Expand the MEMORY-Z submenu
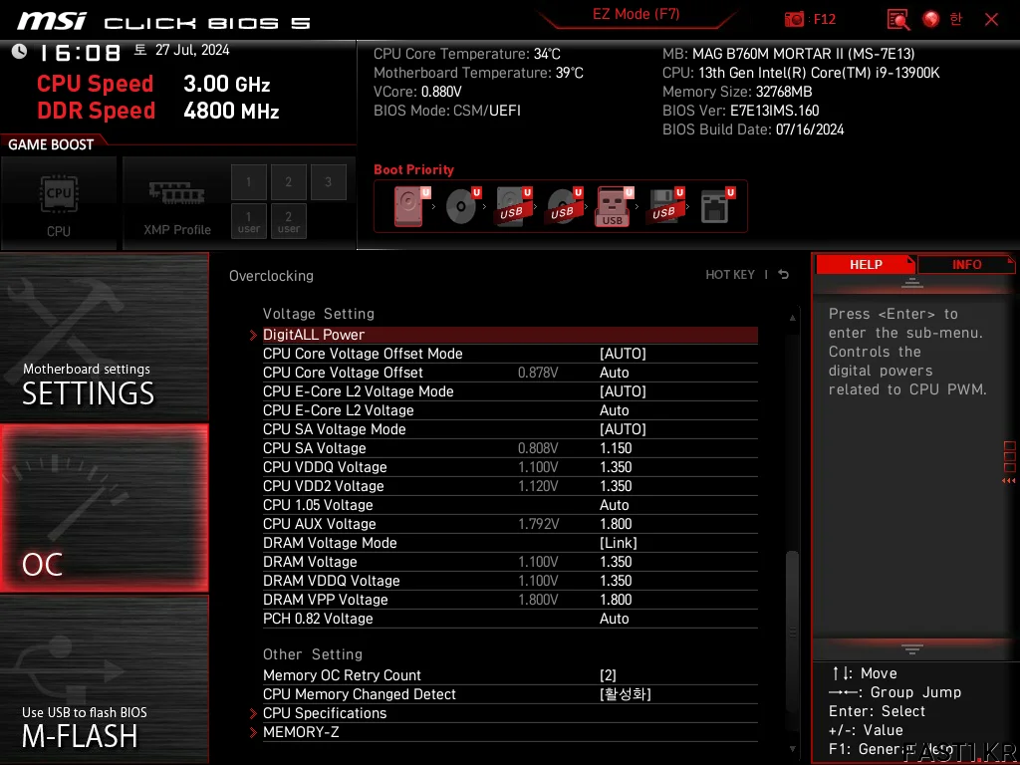The width and height of the screenshot is (1020, 765). click(x=509, y=732)
